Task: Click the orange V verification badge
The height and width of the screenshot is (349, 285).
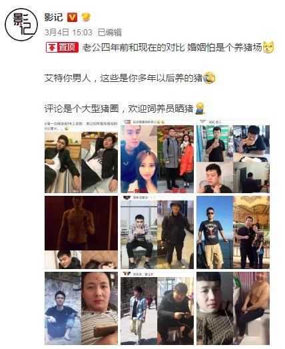Action: point(73,17)
